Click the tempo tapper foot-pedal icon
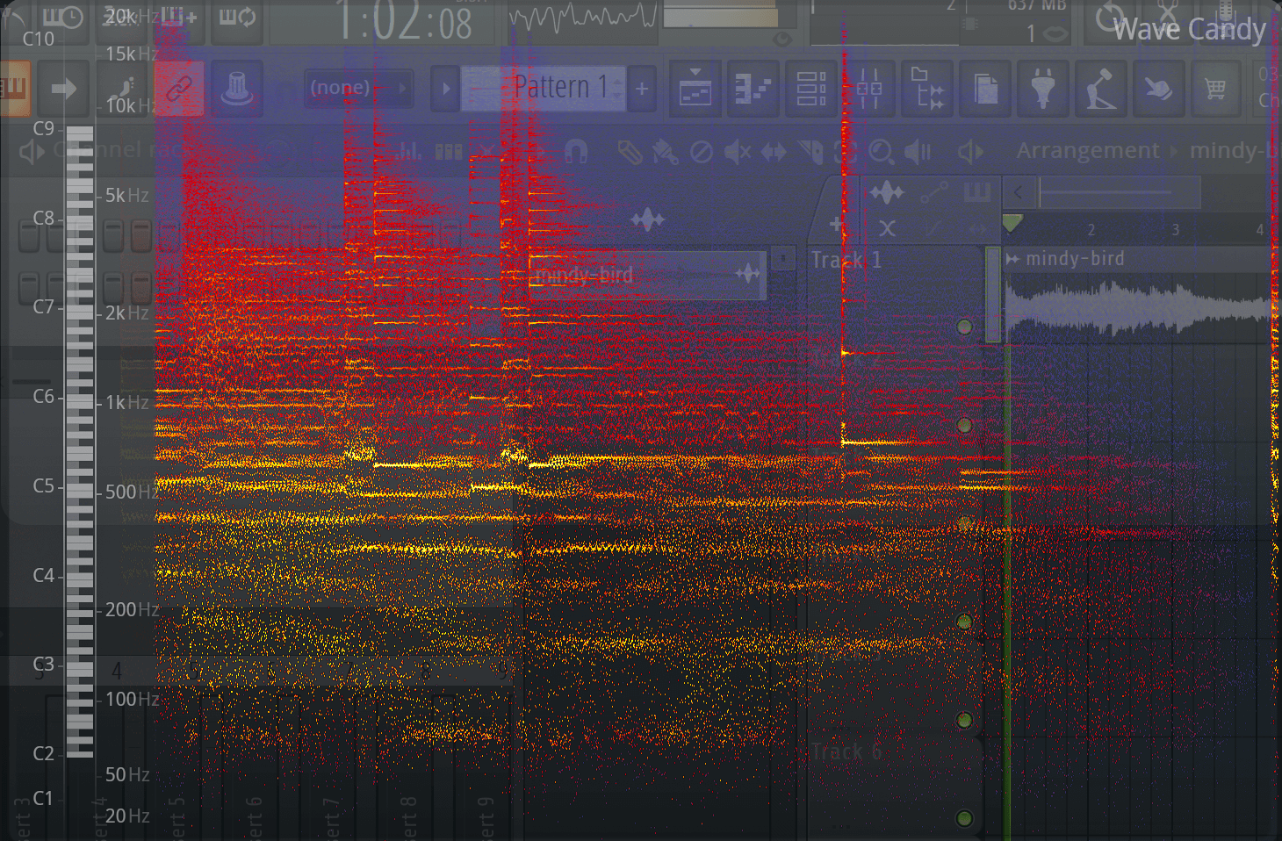 pyautogui.click(x=1100, y=89)
